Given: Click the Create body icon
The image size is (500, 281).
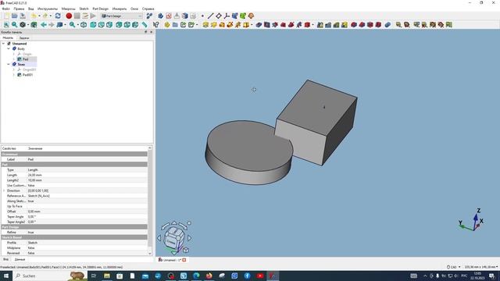Looking at the screenshot, I should pos(160,16).
